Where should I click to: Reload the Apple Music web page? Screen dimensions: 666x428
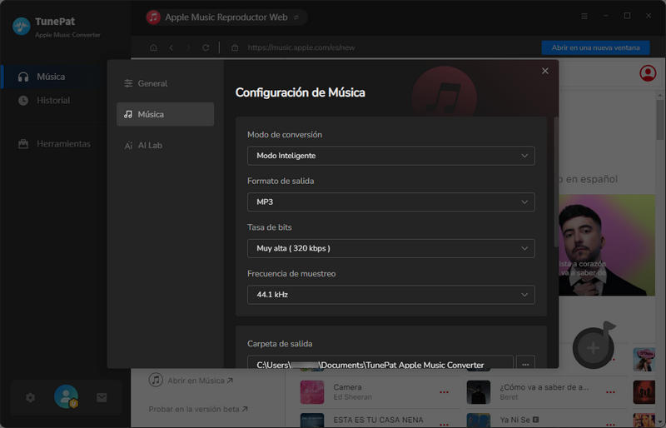(206, 47)
